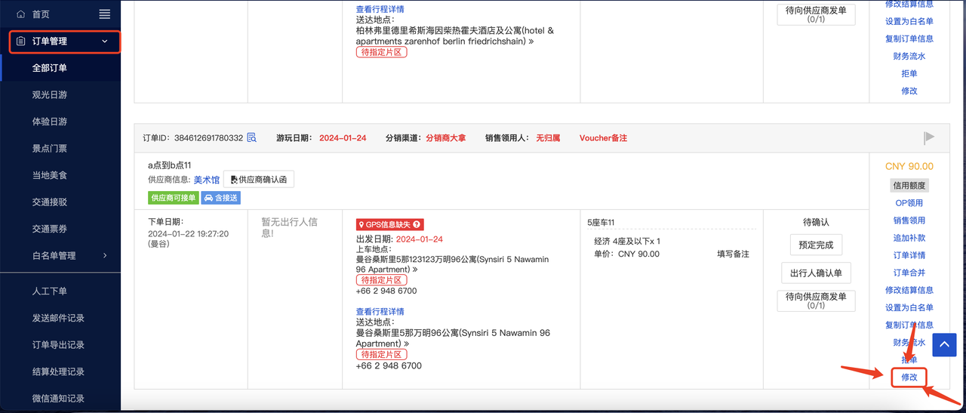Click 修改结算信息 below 订单合并

coord(909,290)
